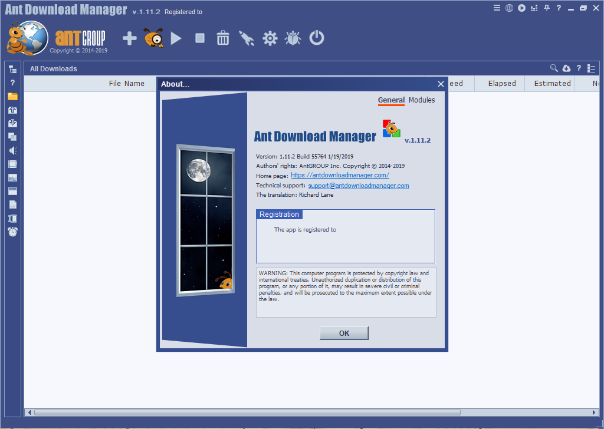
Task: Filter images with the sidebar picture icon
Action: click(13, 178)
